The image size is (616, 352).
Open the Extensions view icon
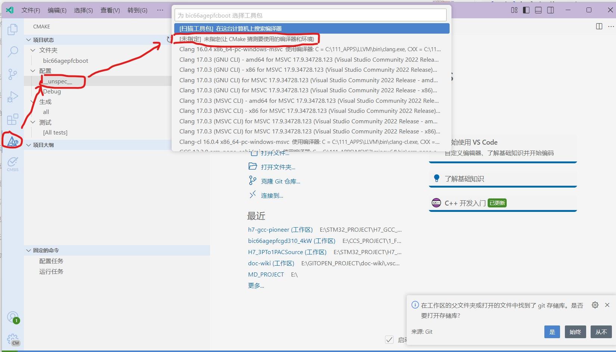[13, 119]
